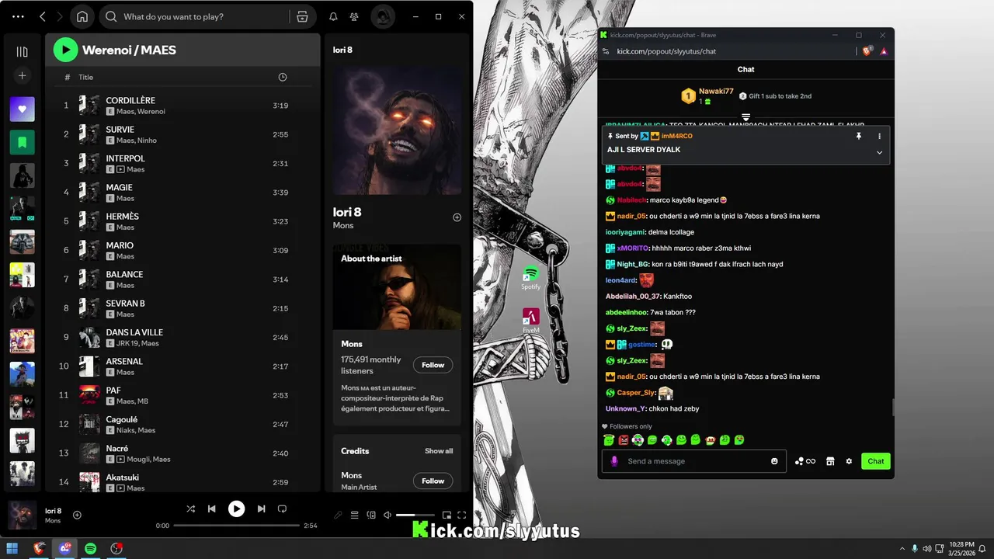Open Kick chat settings gear
Screen dimensions: 994x559
[849, 461]
